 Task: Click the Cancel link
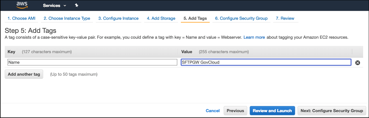[213, 111]
